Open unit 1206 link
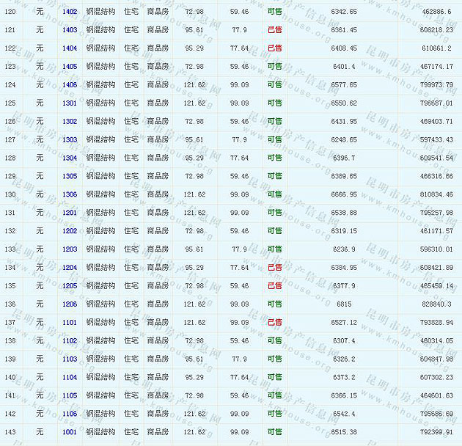The height and width of the screenshot is (446, 462). pyautogui.click(x=69, y=304)
